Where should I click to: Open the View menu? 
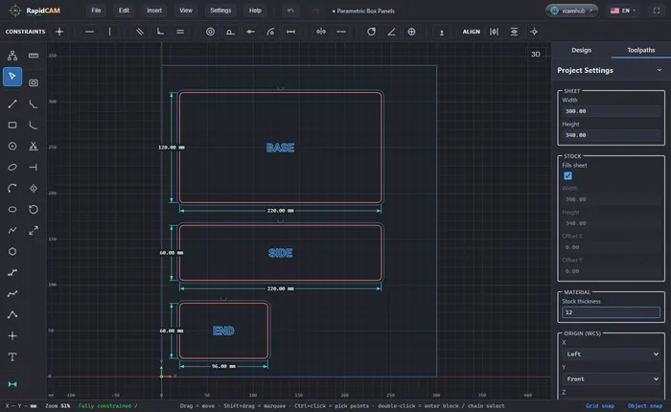click(x=186, y=11)
